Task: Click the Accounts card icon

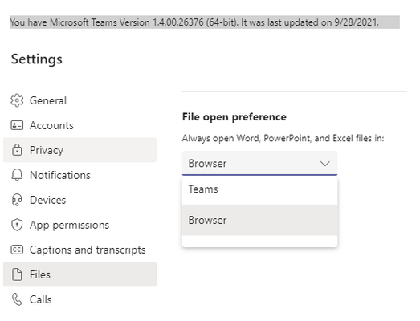Action: (17, 125)
